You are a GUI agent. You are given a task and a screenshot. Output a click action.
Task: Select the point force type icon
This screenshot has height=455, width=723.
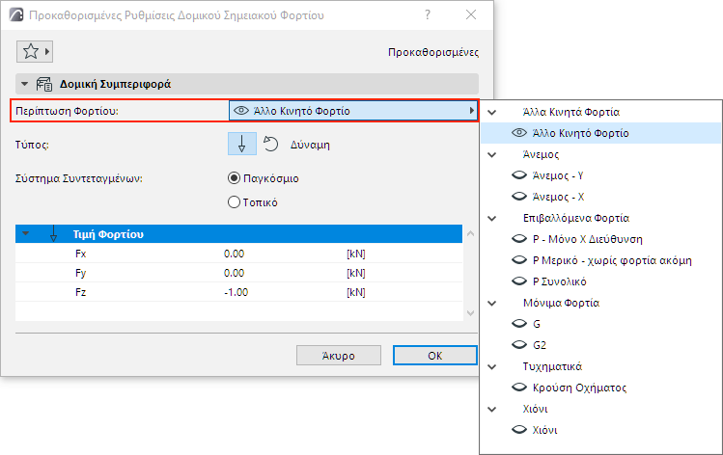click(x=241, y=145)
